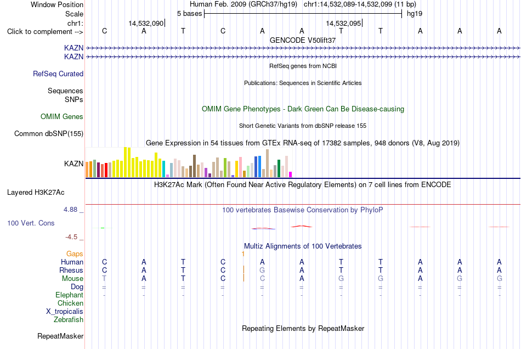Click the Window Position label
Viewport: 521px width, 349px height.
pyautogui.click(x=57, y=4)
